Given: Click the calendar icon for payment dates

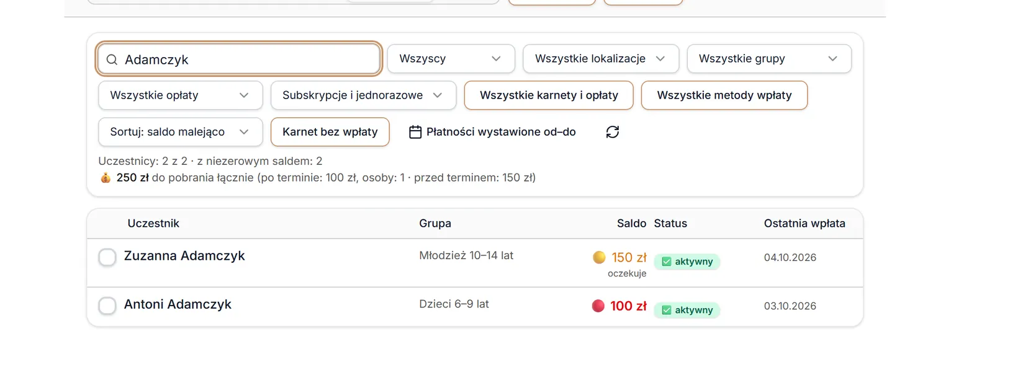Looking at the screenshot, I should coord(415,132).
